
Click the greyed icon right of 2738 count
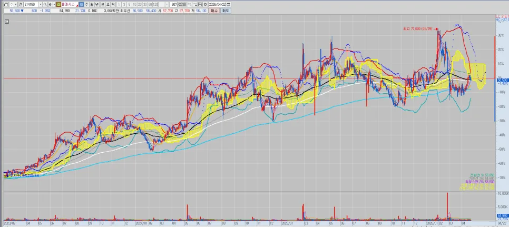[189, 5]
